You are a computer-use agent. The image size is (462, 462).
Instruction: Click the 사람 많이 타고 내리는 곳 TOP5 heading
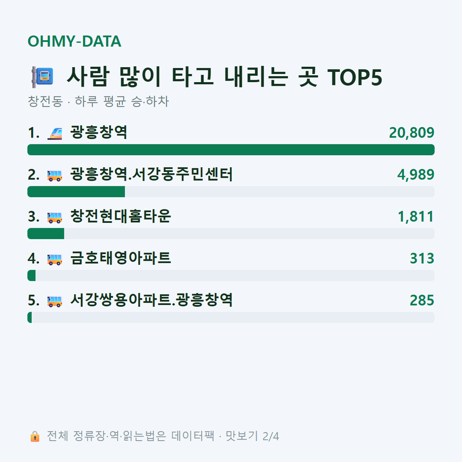pos(225,77)
